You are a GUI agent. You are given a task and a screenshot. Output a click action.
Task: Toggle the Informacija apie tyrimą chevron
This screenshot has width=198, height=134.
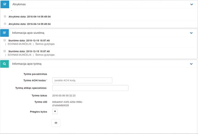(x=191, y=64)
